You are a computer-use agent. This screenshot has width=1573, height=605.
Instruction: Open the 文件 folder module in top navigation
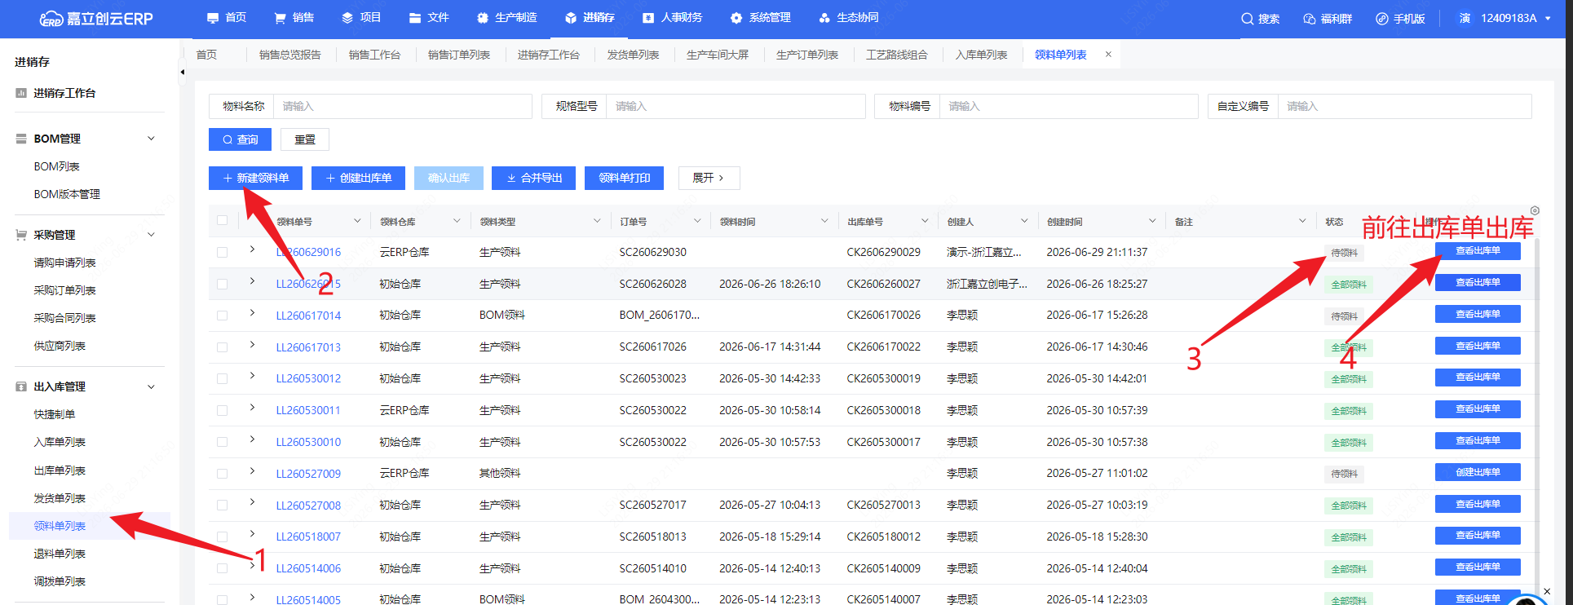coord(429,17)
